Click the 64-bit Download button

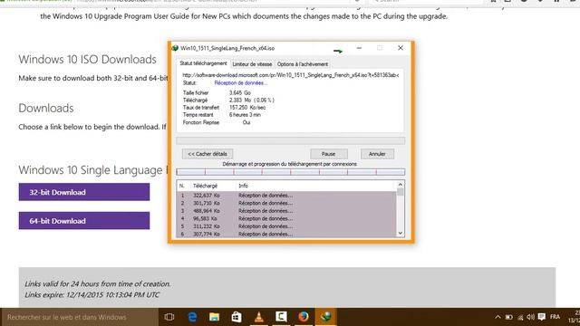point(84,221)
